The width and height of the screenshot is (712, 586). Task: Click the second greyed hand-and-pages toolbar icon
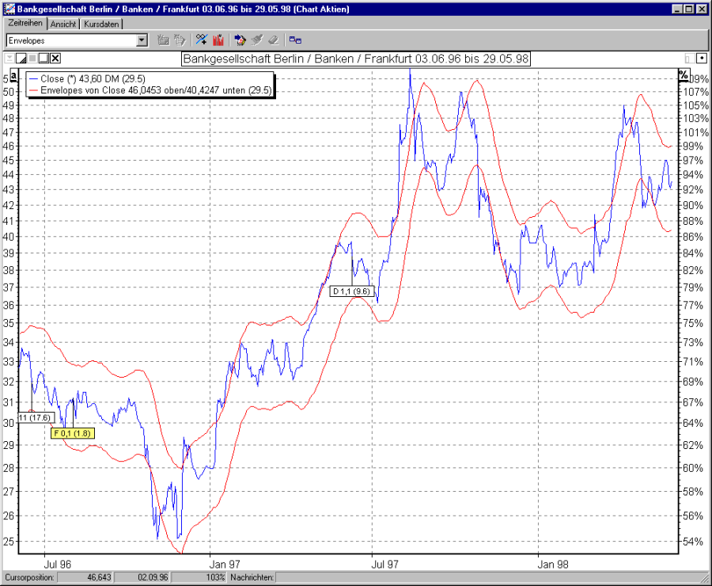[x=179, y=40]
